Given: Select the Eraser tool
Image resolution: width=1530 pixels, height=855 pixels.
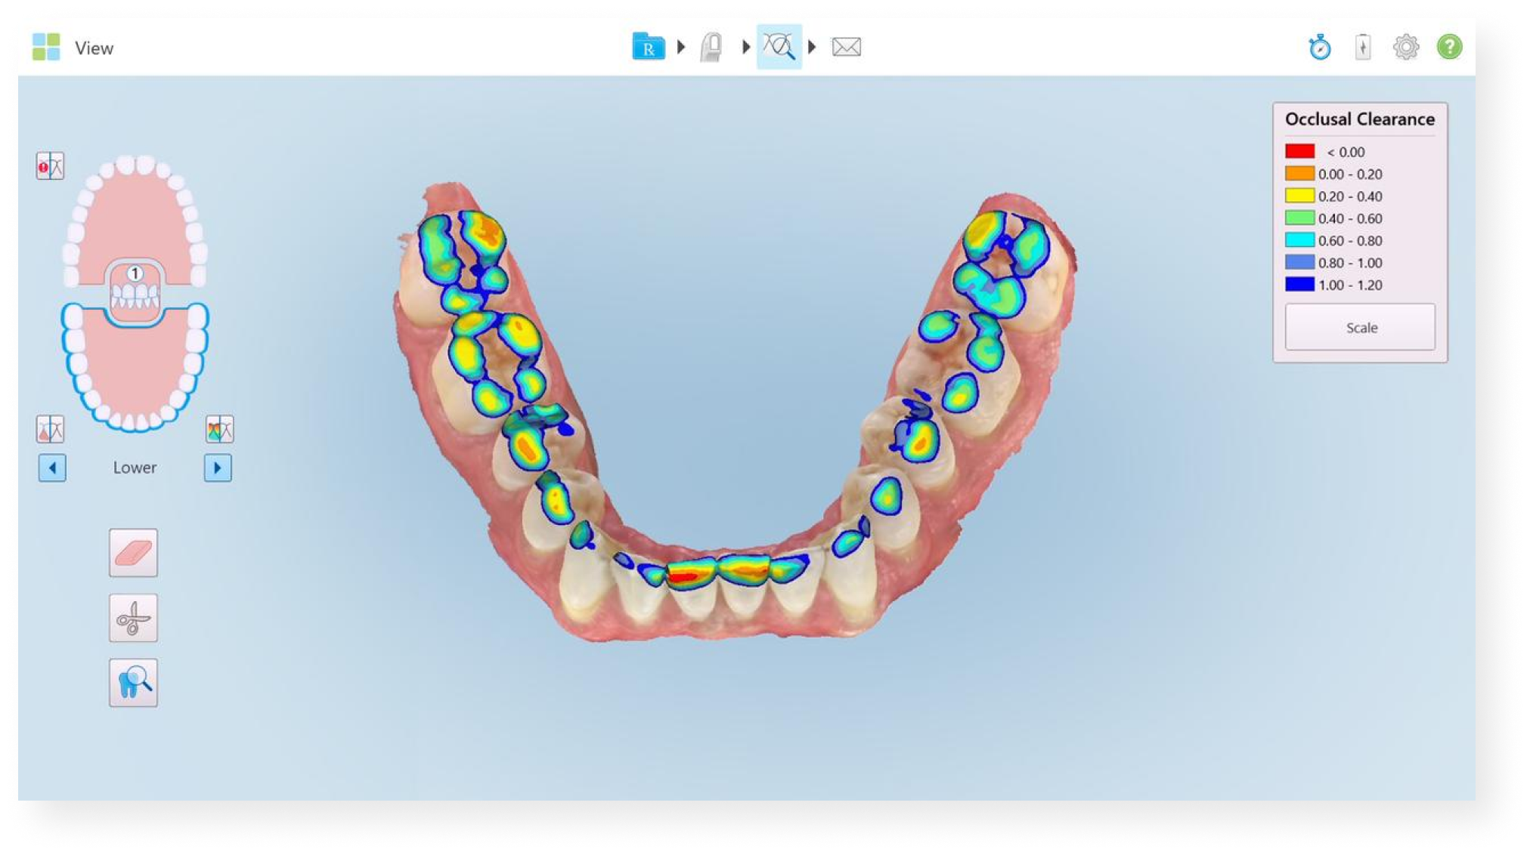Looking at the screenshot, I should point(133,553).
